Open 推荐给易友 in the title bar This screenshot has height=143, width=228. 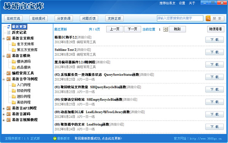167,3
